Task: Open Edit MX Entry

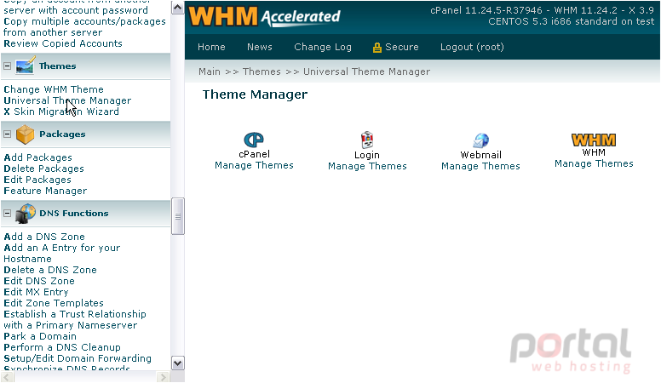Action: 36,292
